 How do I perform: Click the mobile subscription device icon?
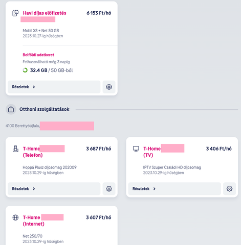[15, 13]
